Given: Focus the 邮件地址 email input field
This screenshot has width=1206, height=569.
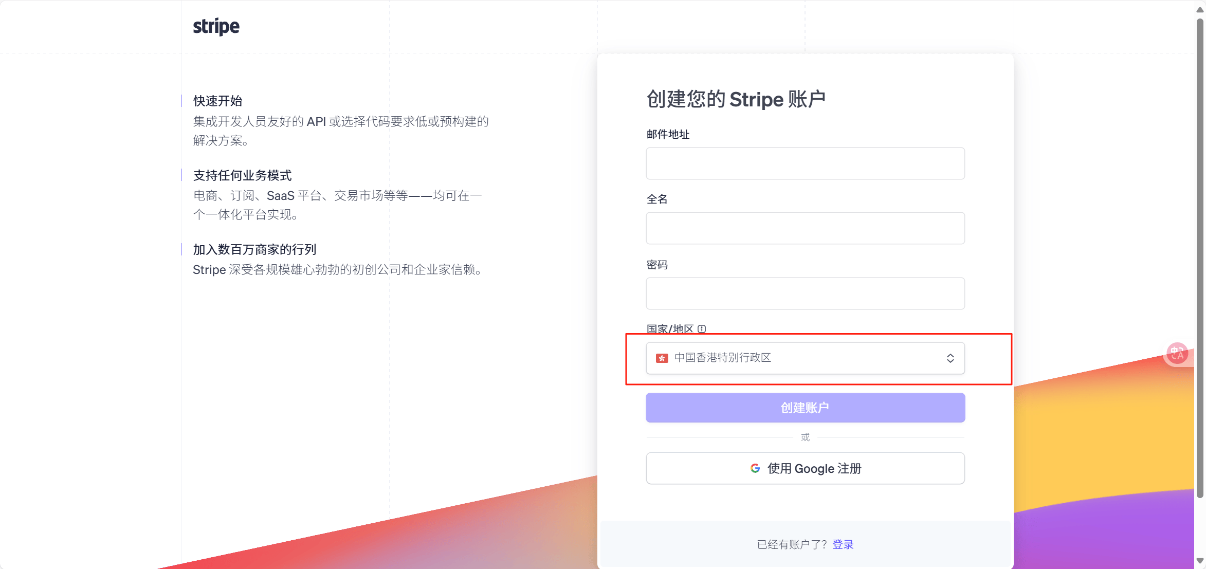Looking at the screenshot, I should tap(805, 163).
